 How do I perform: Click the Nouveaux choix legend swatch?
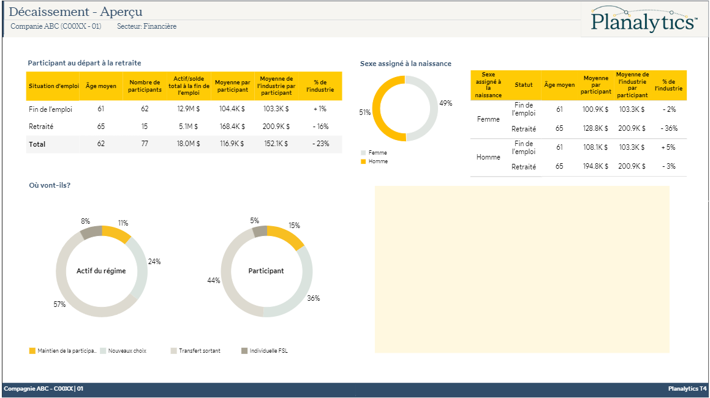[104, 351]
